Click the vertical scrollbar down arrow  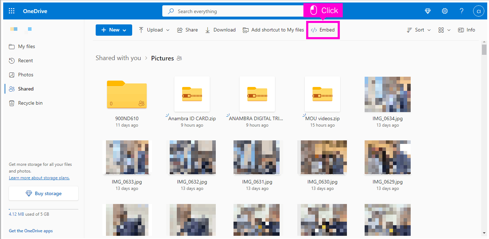pyautogui.click(x=484, y=233)
